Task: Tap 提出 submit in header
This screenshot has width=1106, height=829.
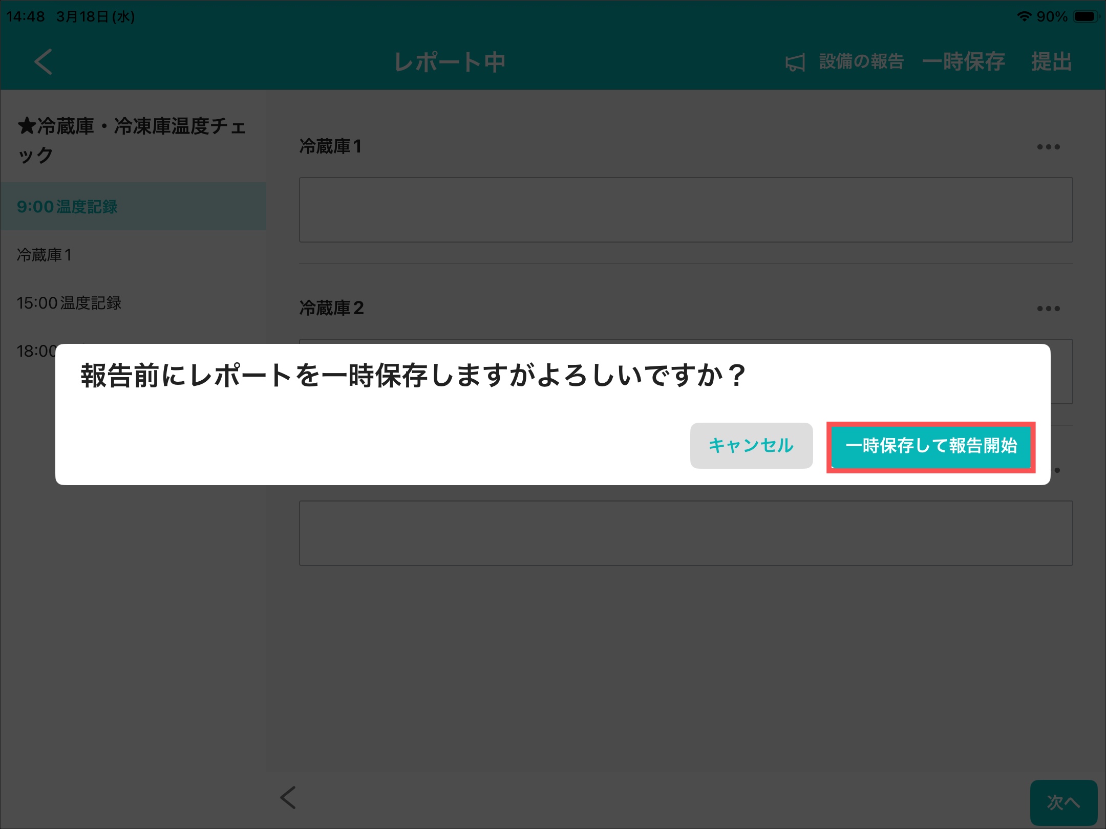Action: pos(1051,62)
